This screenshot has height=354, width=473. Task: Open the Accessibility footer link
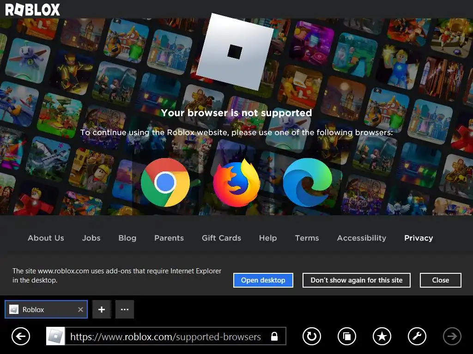pyautogui.click(x=361, y=238)
